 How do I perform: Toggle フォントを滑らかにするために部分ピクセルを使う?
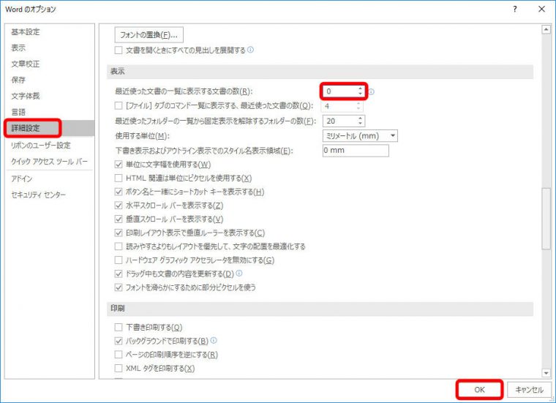[119, 287]
